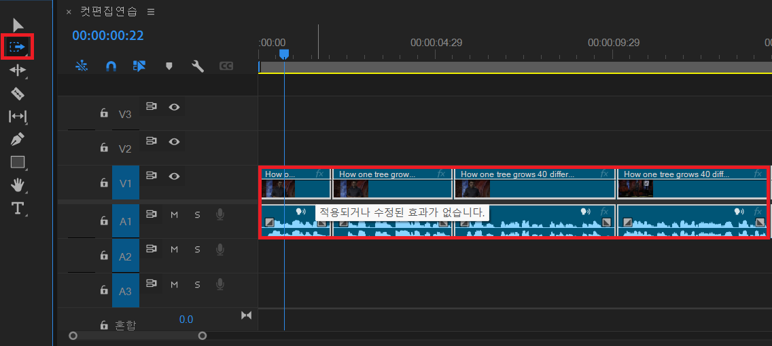Click the 00:00:00:22 playhead timecode field
This screenshot has width=772, height=346.
tap(108, 35)
